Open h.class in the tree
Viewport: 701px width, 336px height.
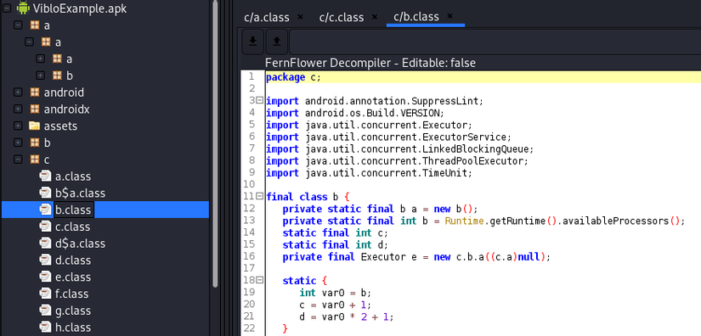point(73,327)
